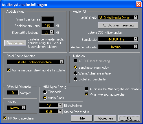143x124 pixels.
Task: Expand the Datei-Cache-Schema dropdown
Action: 36,62
